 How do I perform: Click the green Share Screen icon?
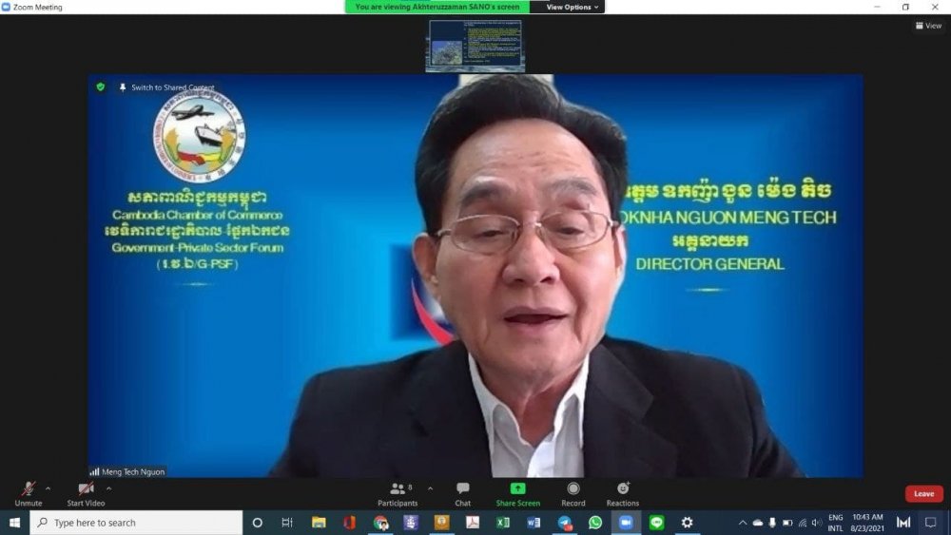(x=517, y=488)
